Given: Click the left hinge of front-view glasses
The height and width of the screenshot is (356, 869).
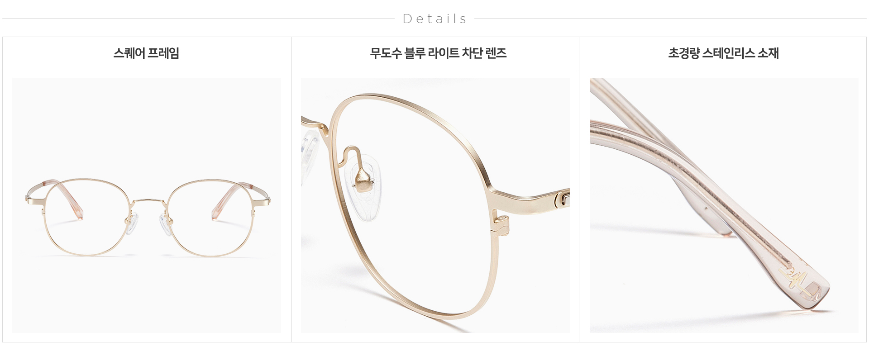Looking at the screenshot, I should pos(30,198).
